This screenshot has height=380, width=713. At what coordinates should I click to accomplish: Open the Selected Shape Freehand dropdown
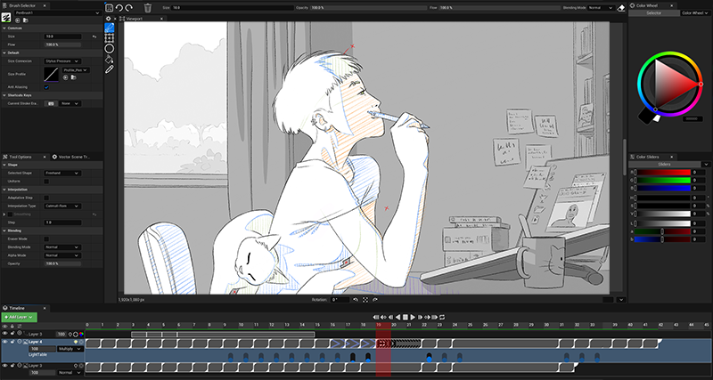pos(61,173)
